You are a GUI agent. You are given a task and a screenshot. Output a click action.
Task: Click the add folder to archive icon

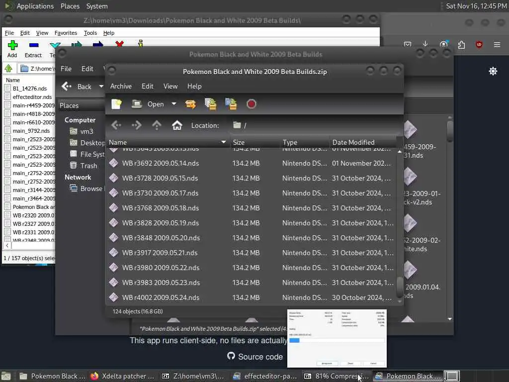[x=231, y=104]
